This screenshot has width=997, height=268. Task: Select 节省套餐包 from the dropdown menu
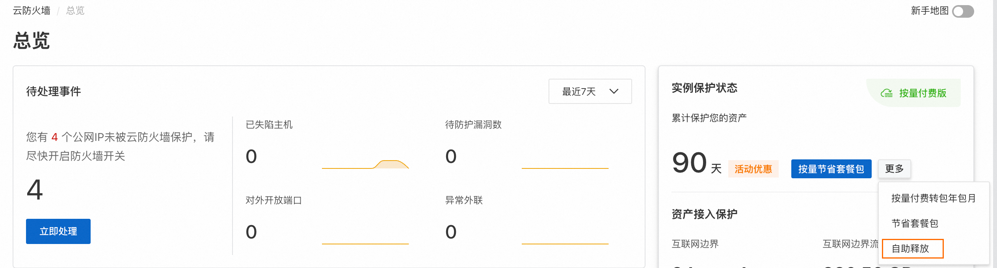(915, 224)
